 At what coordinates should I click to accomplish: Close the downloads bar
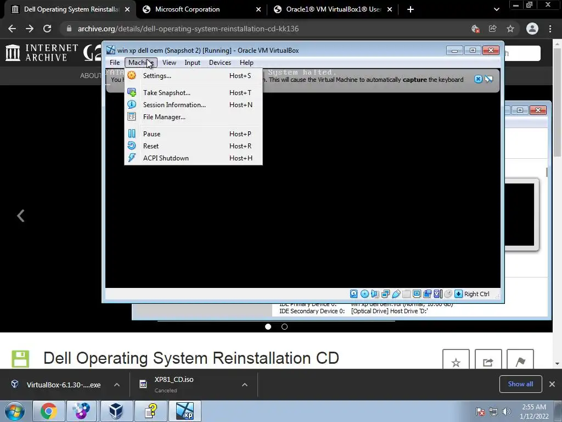coord(552,384)
